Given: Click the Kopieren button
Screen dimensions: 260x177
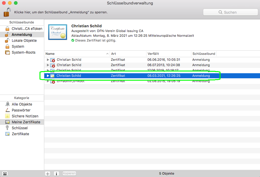Looking at the screenshot, I should click(x=69, y=173).
